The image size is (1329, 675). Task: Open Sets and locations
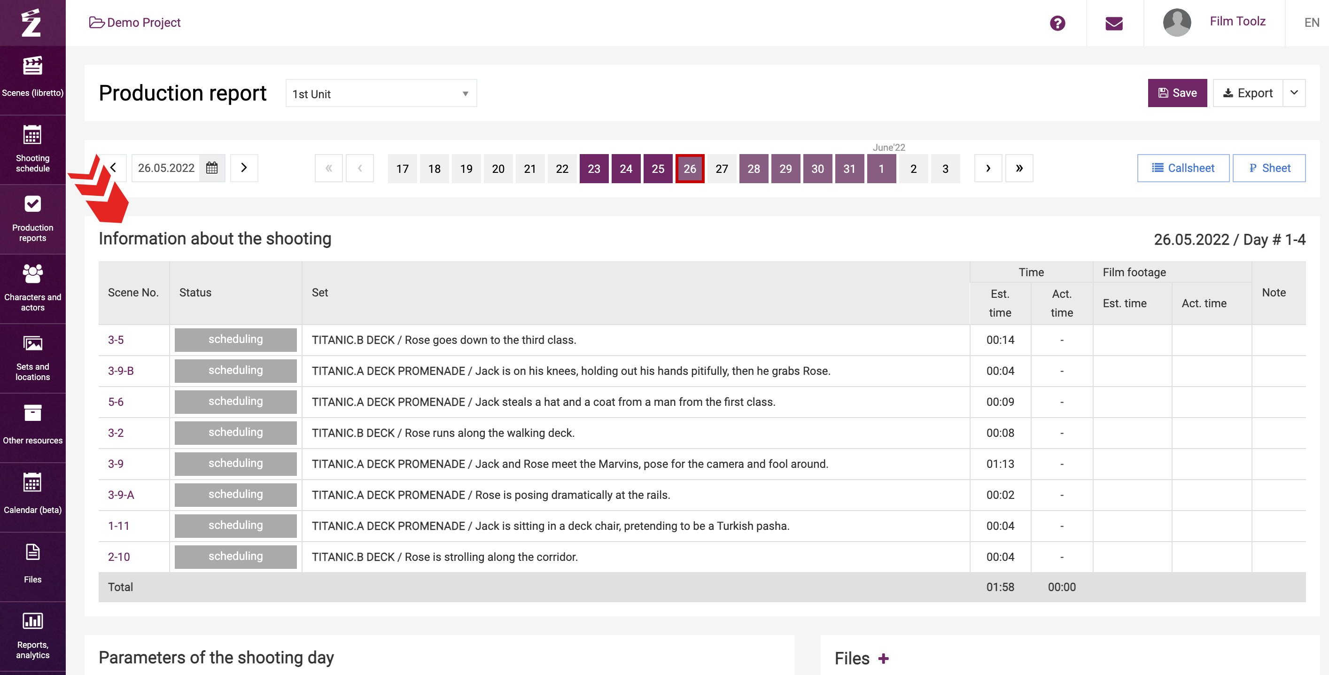[x=32, y=358]
